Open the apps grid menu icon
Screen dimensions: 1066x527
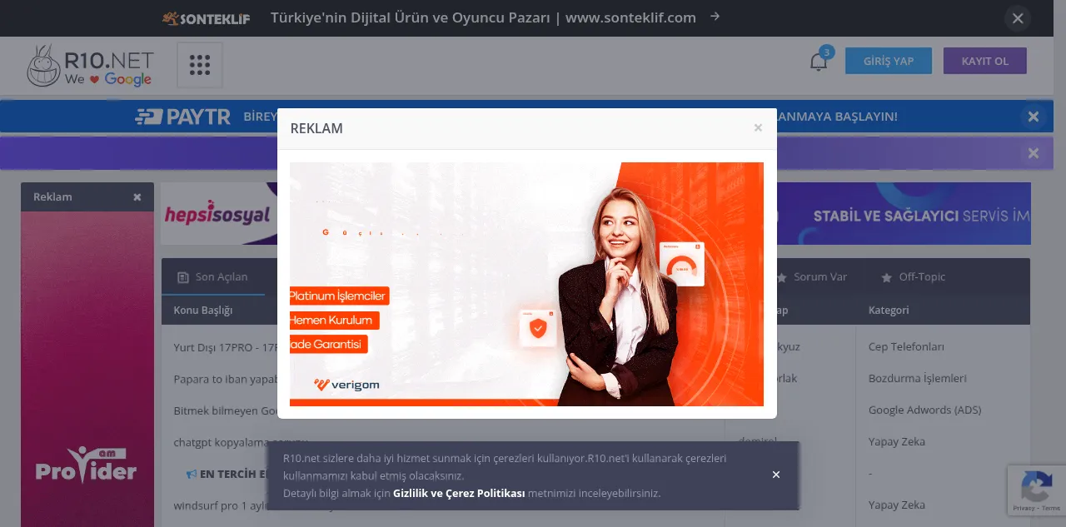click(200, 65)
